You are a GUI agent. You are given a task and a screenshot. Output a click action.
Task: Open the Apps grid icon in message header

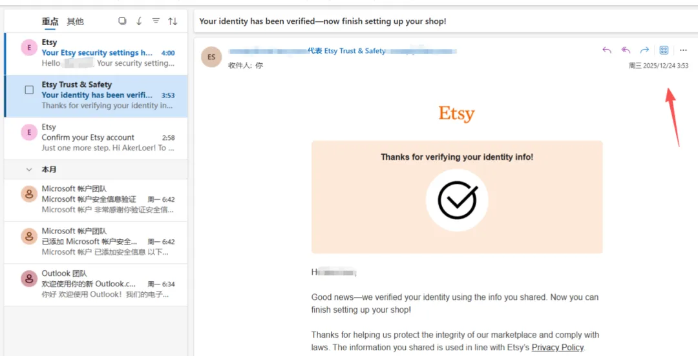click(x=664, y=50)
